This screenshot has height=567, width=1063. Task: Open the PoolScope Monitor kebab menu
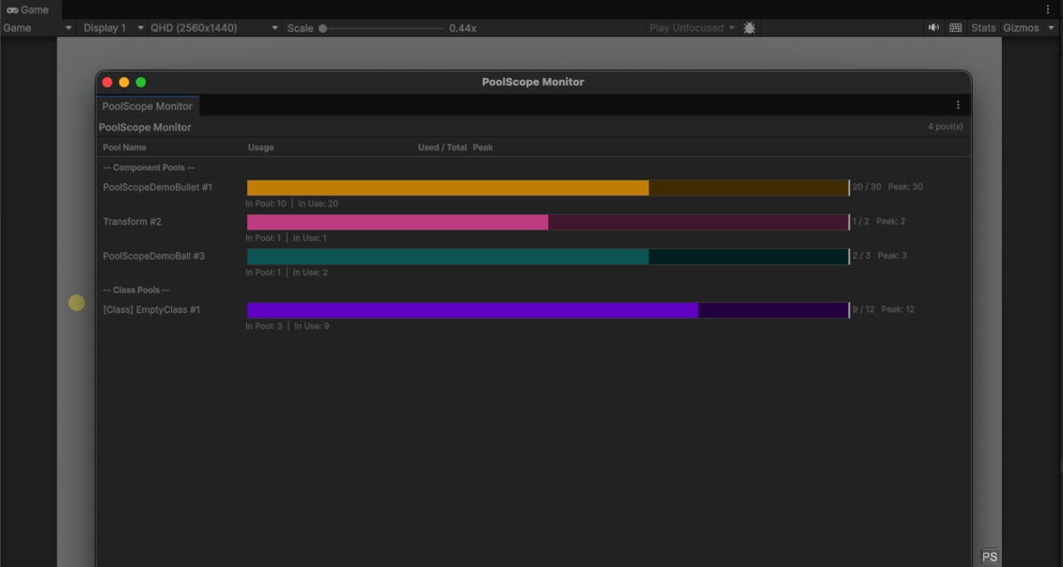(x=958, y=105)
